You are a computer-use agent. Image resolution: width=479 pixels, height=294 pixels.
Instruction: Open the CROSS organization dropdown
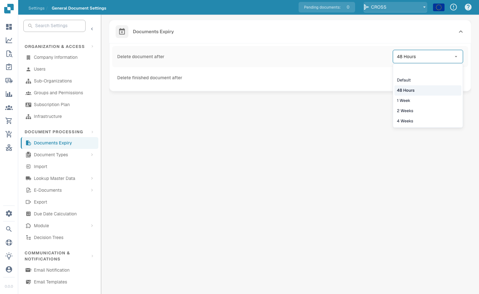(395, 7)
